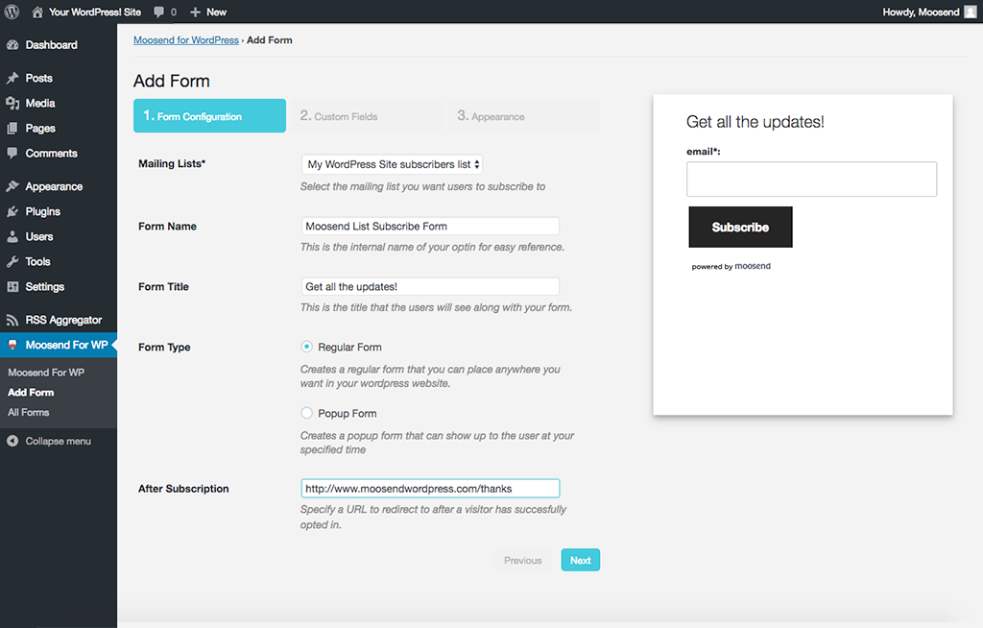Click the 'Mailing Lists*' field label
The height and width of the screenshot is (628, 983).
[x=172, y=163]
